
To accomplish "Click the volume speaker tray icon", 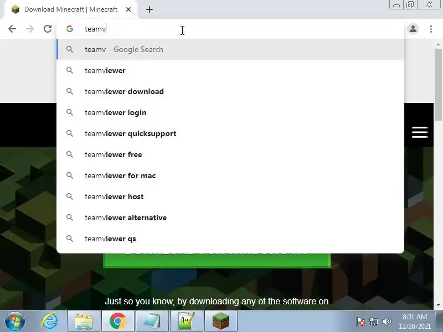I will tap(387, 321).
